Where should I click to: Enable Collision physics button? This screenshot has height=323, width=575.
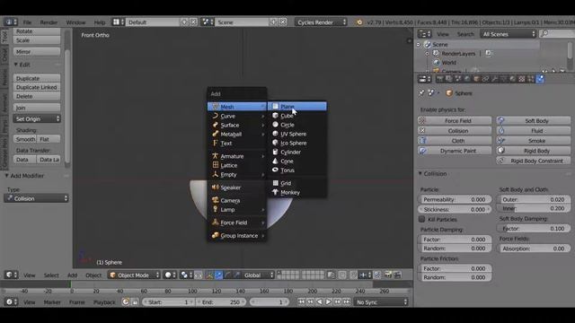click(455, 131)
